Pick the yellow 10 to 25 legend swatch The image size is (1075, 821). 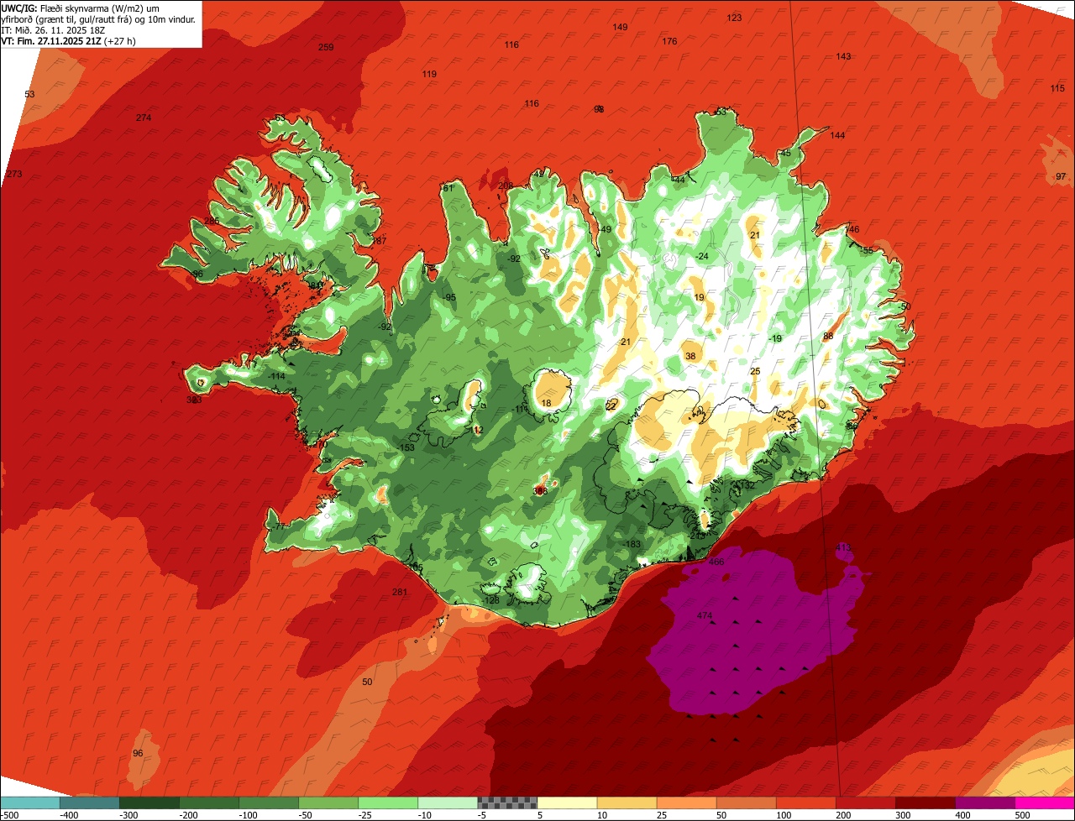pyautogui.click(x=627, y=803)
